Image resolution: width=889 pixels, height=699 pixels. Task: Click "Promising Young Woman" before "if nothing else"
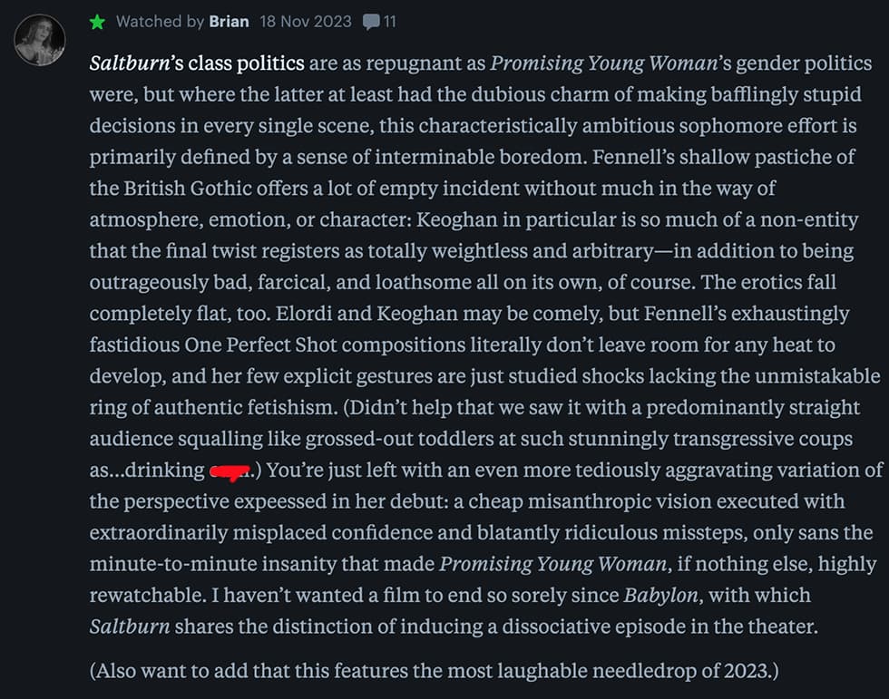553,565
